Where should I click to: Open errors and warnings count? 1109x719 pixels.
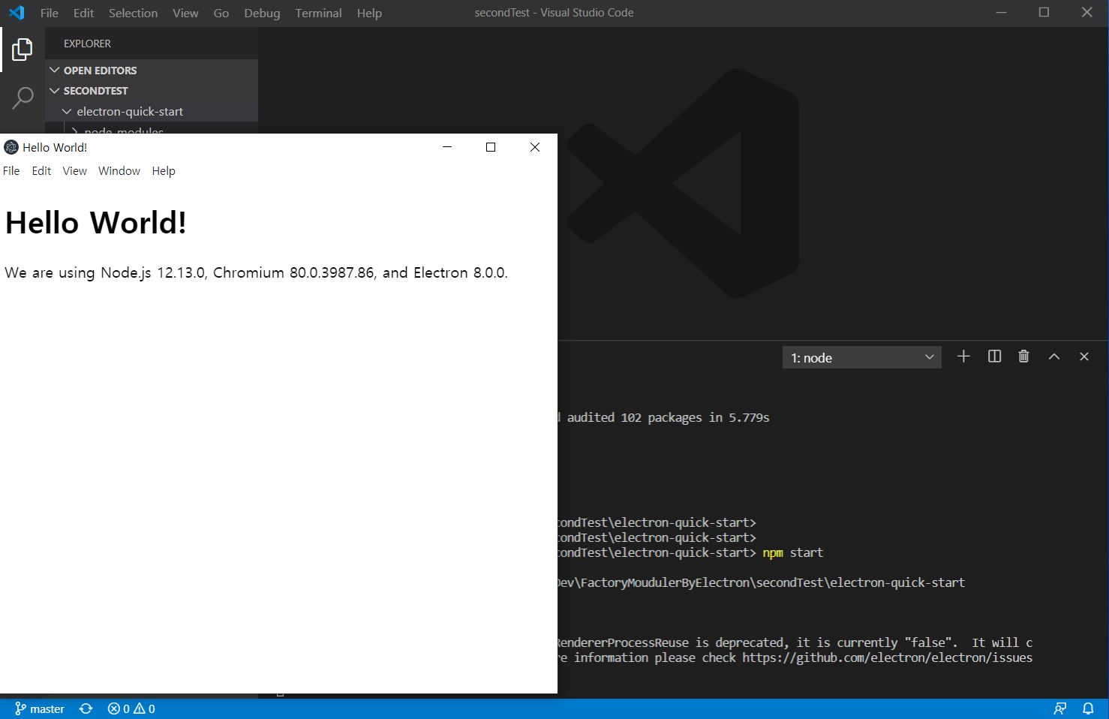tap(131, 708)
